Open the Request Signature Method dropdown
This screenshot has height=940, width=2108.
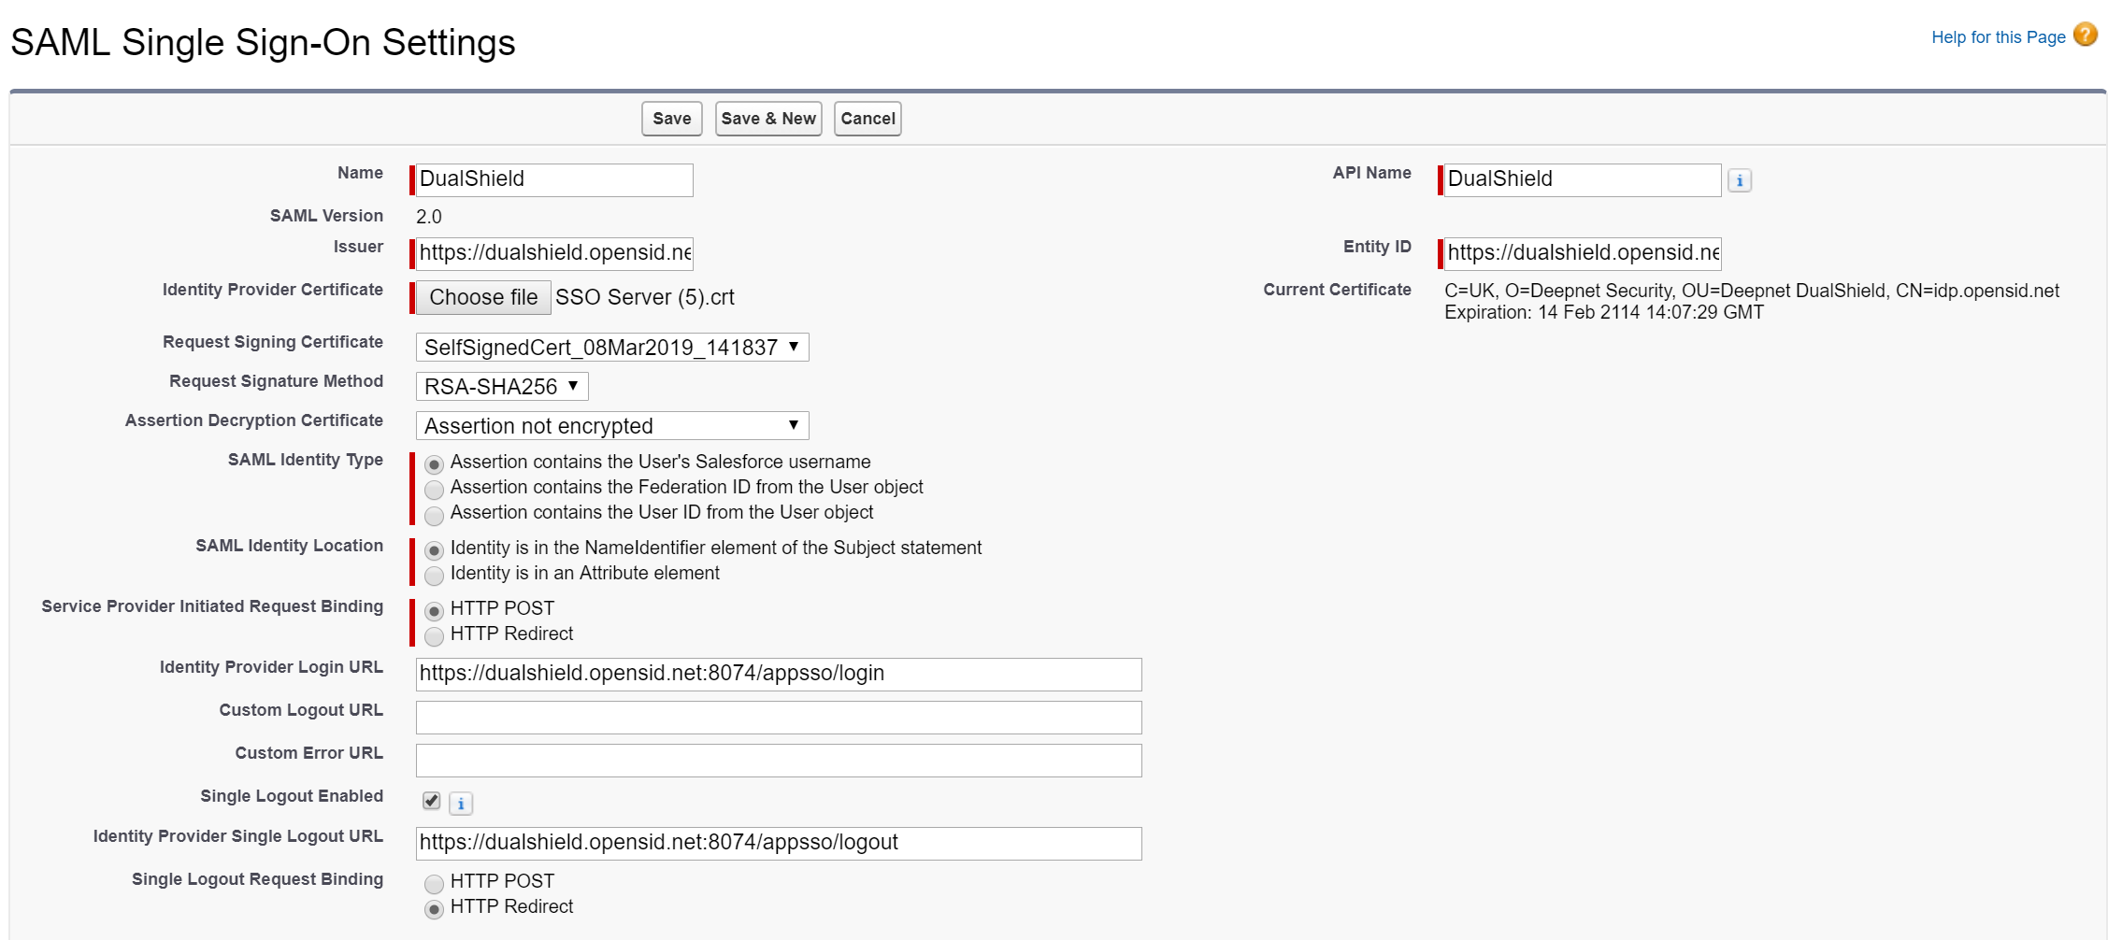(x=502, y=387)
